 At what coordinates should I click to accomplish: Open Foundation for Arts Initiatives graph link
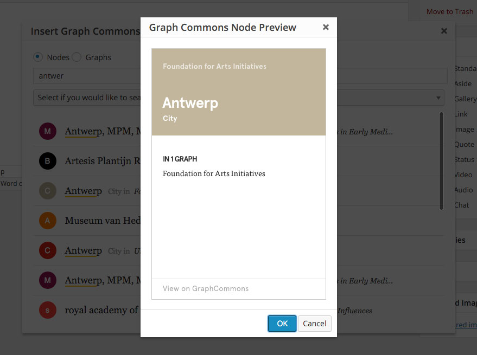click(214, 173)
